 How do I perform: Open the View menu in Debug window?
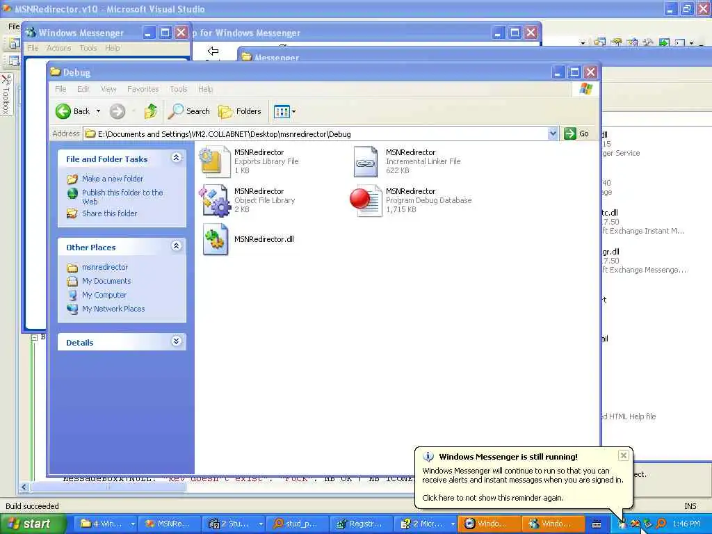108,89
